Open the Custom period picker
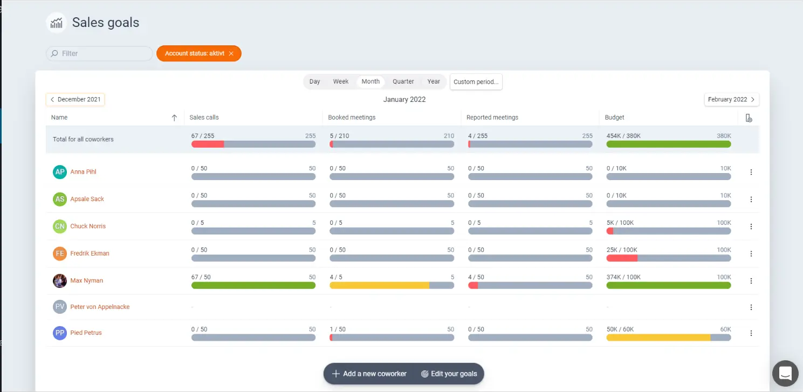This screenshot has height=392, width=803. (x=476, y=82)
